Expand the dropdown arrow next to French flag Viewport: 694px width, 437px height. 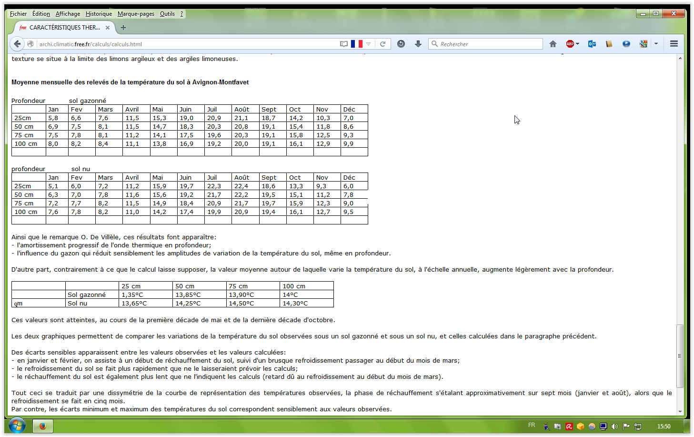(x=368, y=44)
